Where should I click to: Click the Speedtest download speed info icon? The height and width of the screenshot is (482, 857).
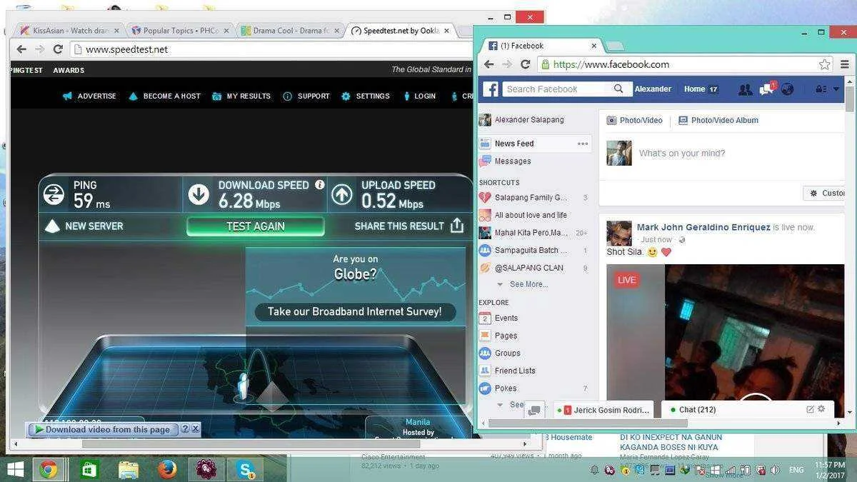(320, 185)
